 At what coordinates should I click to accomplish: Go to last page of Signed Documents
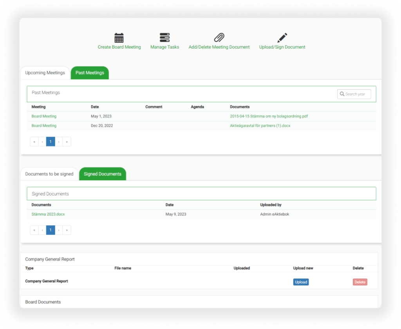click(67, 230)
